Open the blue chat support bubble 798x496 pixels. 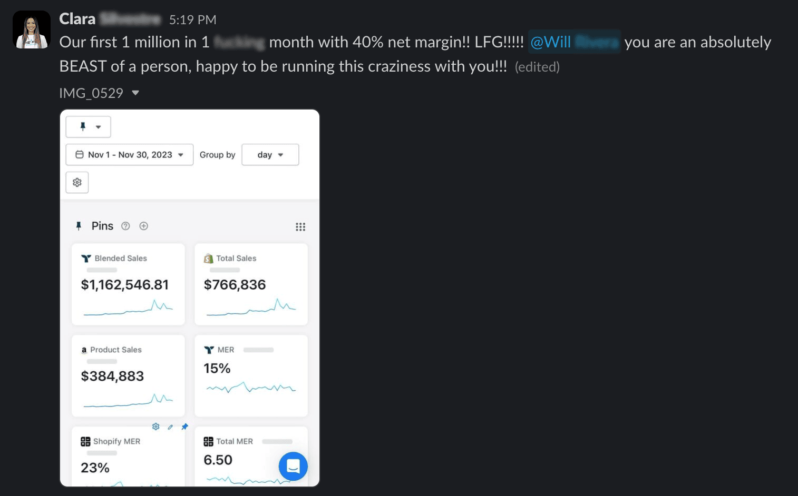293,466
